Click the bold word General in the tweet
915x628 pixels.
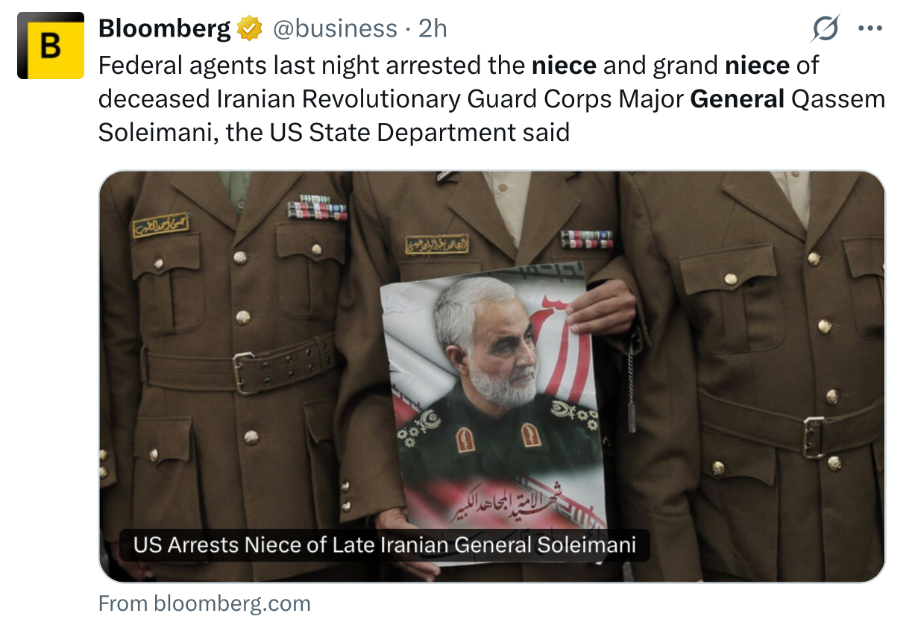738,98
